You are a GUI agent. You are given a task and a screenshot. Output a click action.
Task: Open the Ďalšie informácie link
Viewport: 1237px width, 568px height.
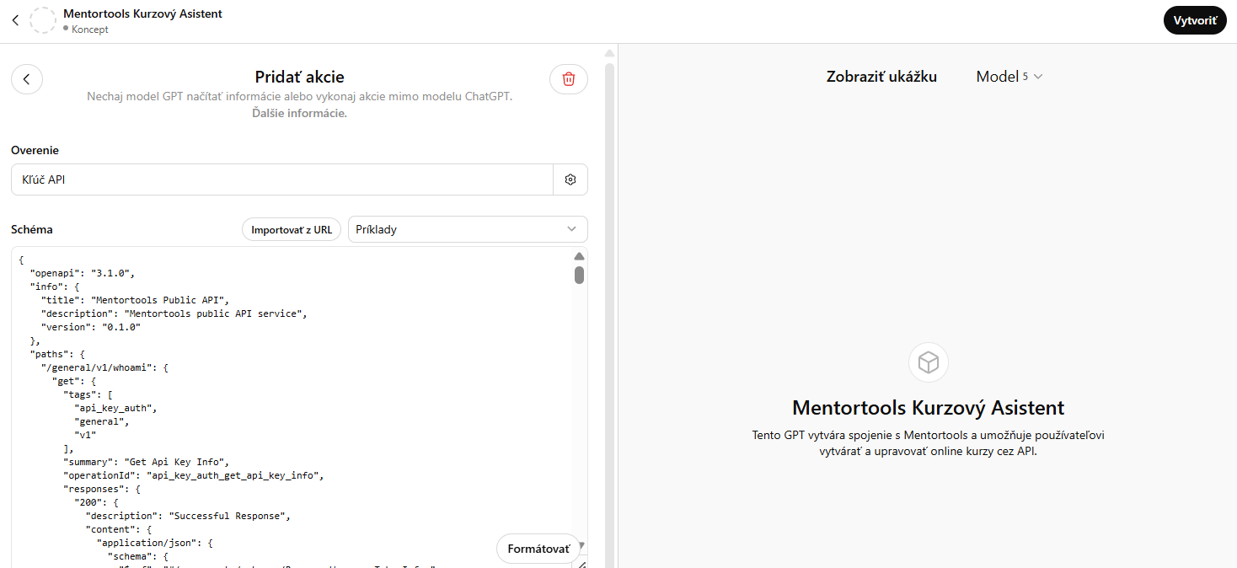(299, 114)
